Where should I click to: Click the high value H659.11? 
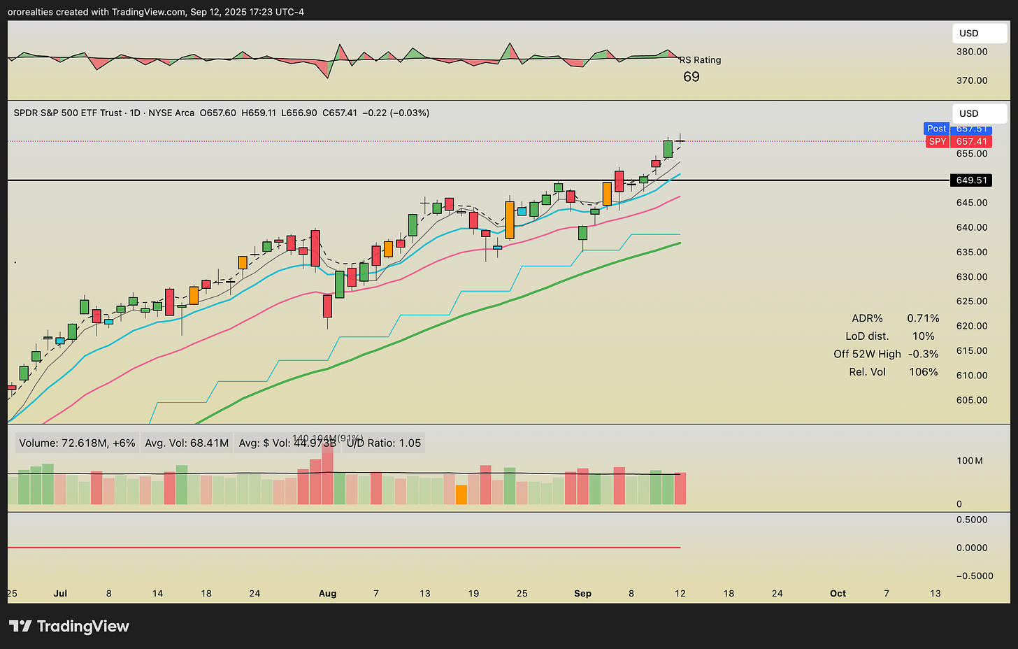click(x=259, y=113)
